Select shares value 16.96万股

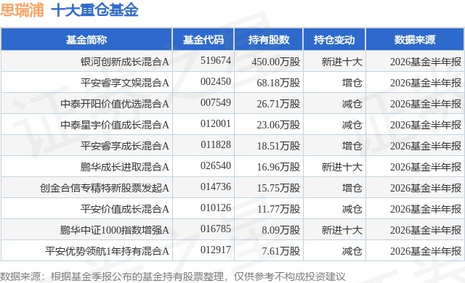coord(278,167)
